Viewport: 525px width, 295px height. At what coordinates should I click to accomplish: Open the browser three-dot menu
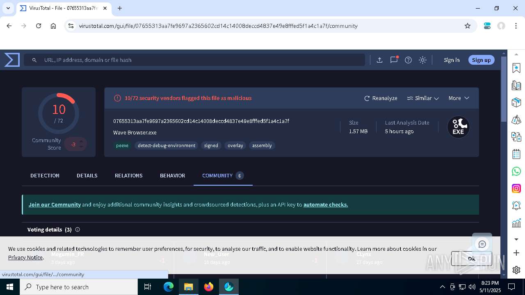coord(516,26)
